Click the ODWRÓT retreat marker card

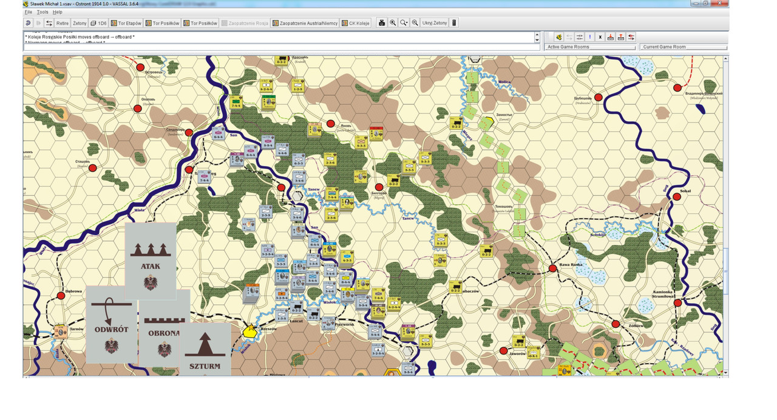point(111,324)
